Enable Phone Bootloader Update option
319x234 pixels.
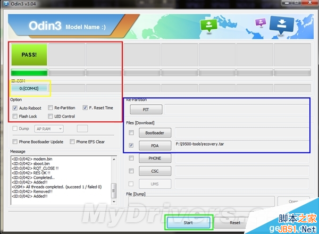(x=15, y=141)
